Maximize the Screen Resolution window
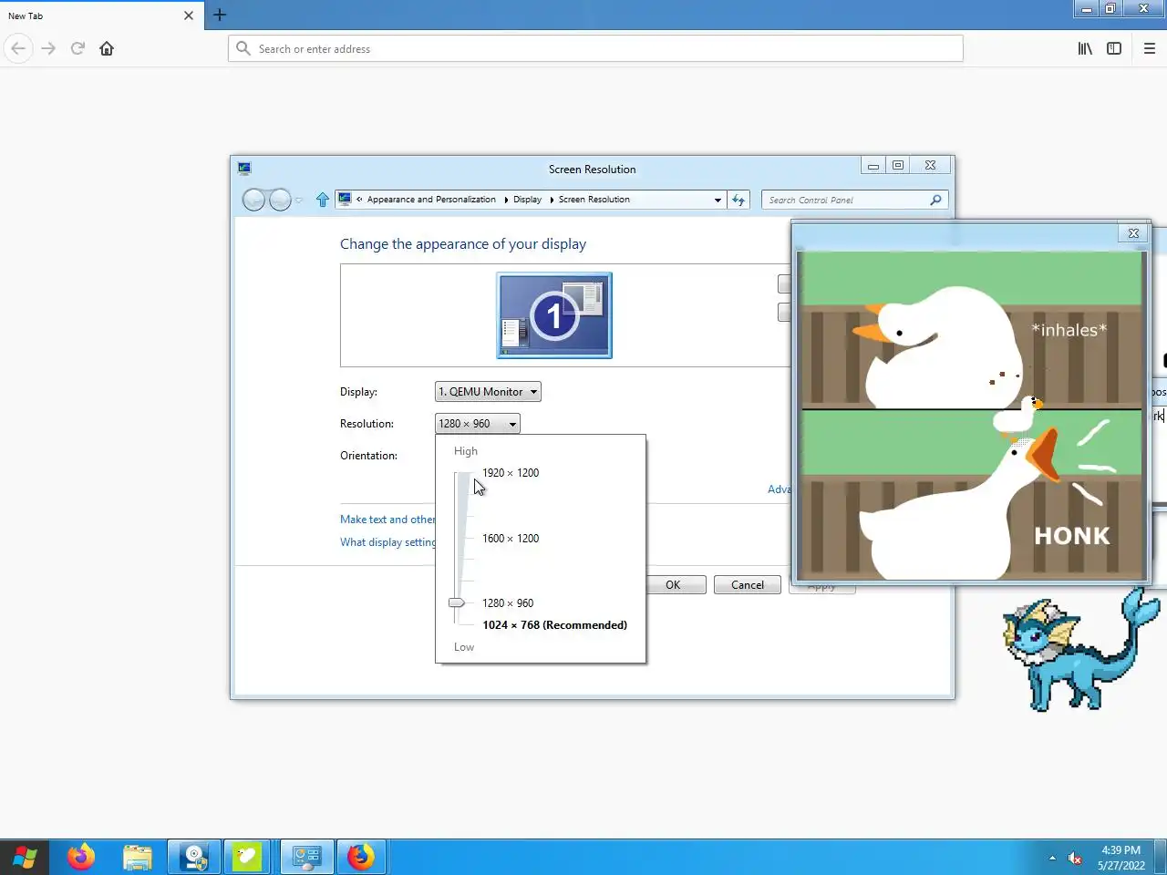Viewport: 1167px width, 875px height. click(898, 165)
